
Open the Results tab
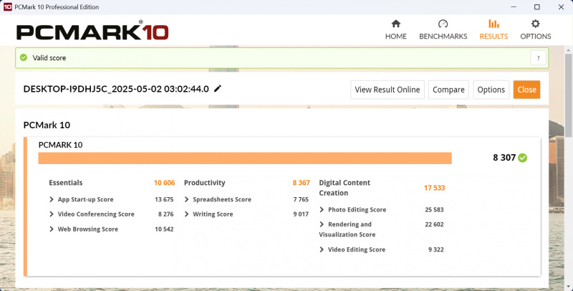[x=493, y=29]
